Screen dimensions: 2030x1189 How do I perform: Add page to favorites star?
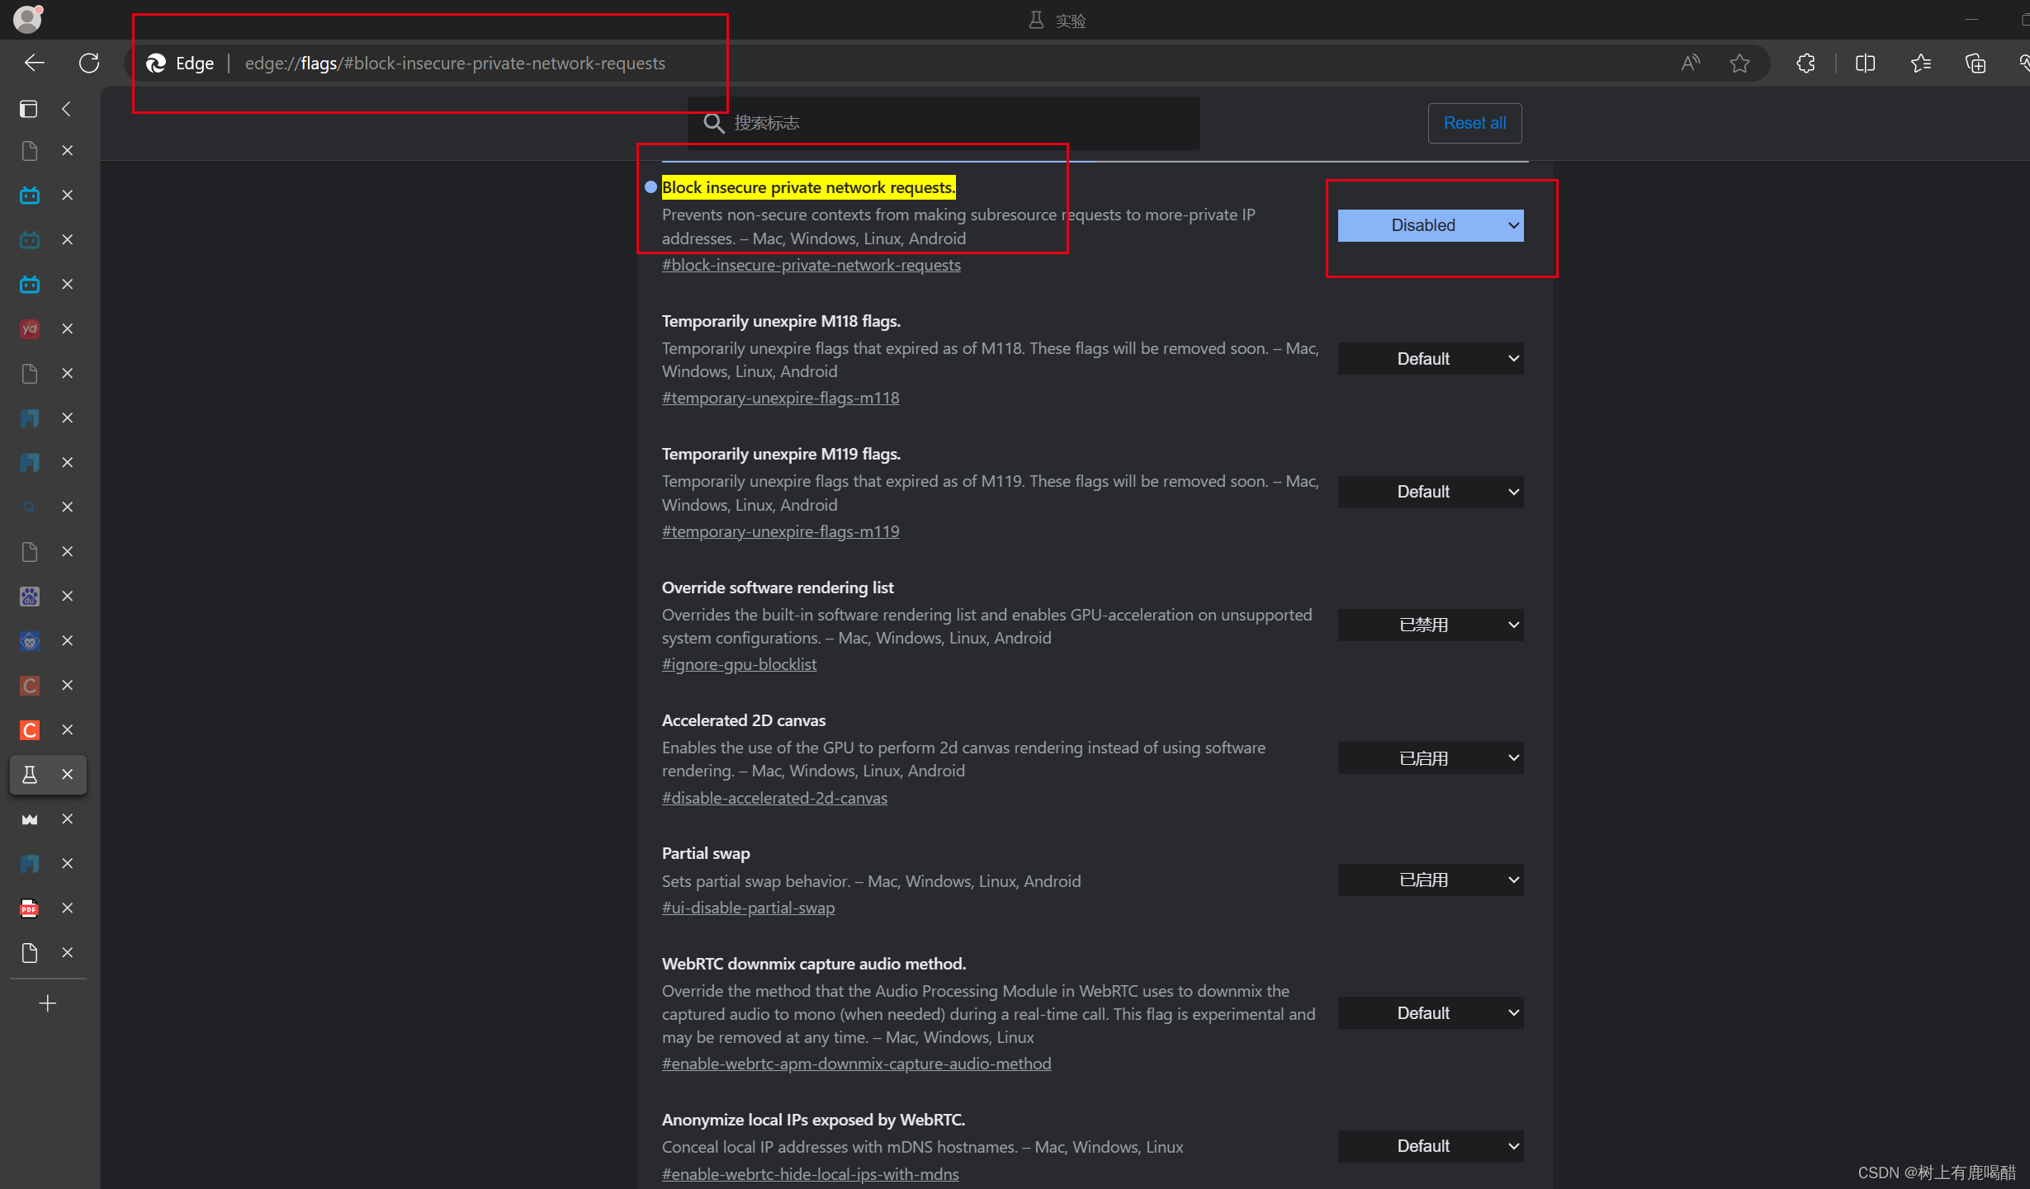coord(1739,64)
